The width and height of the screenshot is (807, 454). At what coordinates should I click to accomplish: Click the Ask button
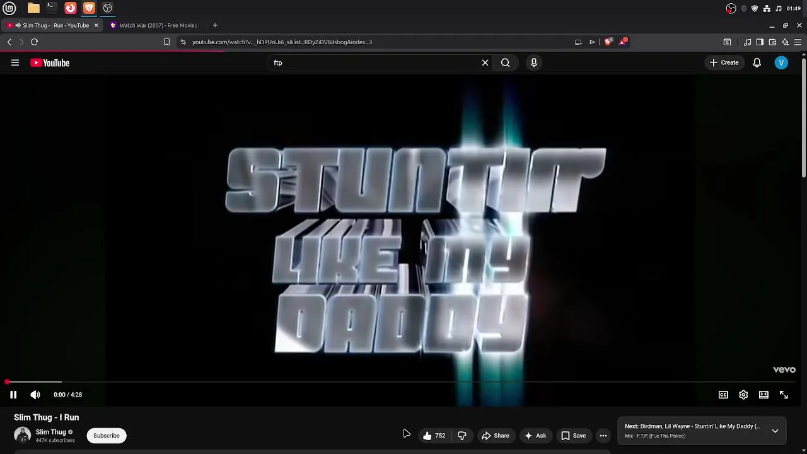click(535, 436)
